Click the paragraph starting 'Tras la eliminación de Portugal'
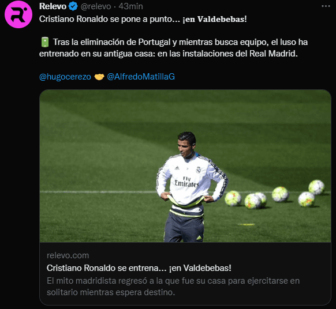The width and height of the screenshot is (336, 309). 173,48
